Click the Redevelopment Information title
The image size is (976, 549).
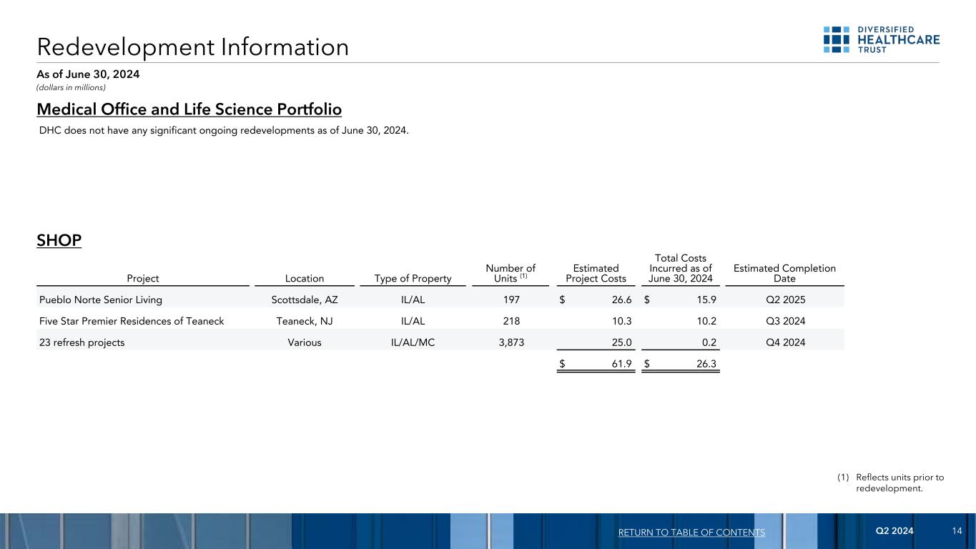193,47
